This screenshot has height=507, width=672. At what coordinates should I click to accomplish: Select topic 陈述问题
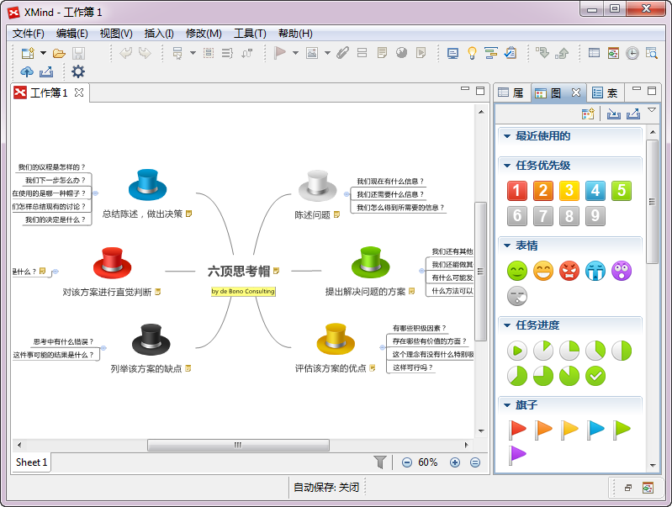coord(312,215)
